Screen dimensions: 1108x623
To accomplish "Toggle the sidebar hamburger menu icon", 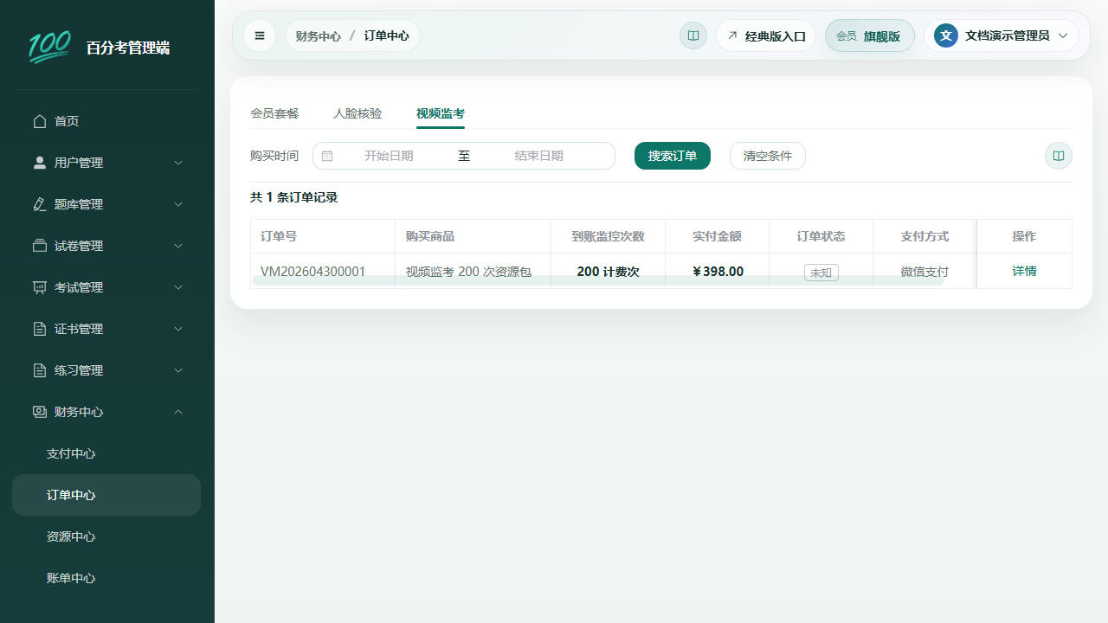I will click(260, 35).
